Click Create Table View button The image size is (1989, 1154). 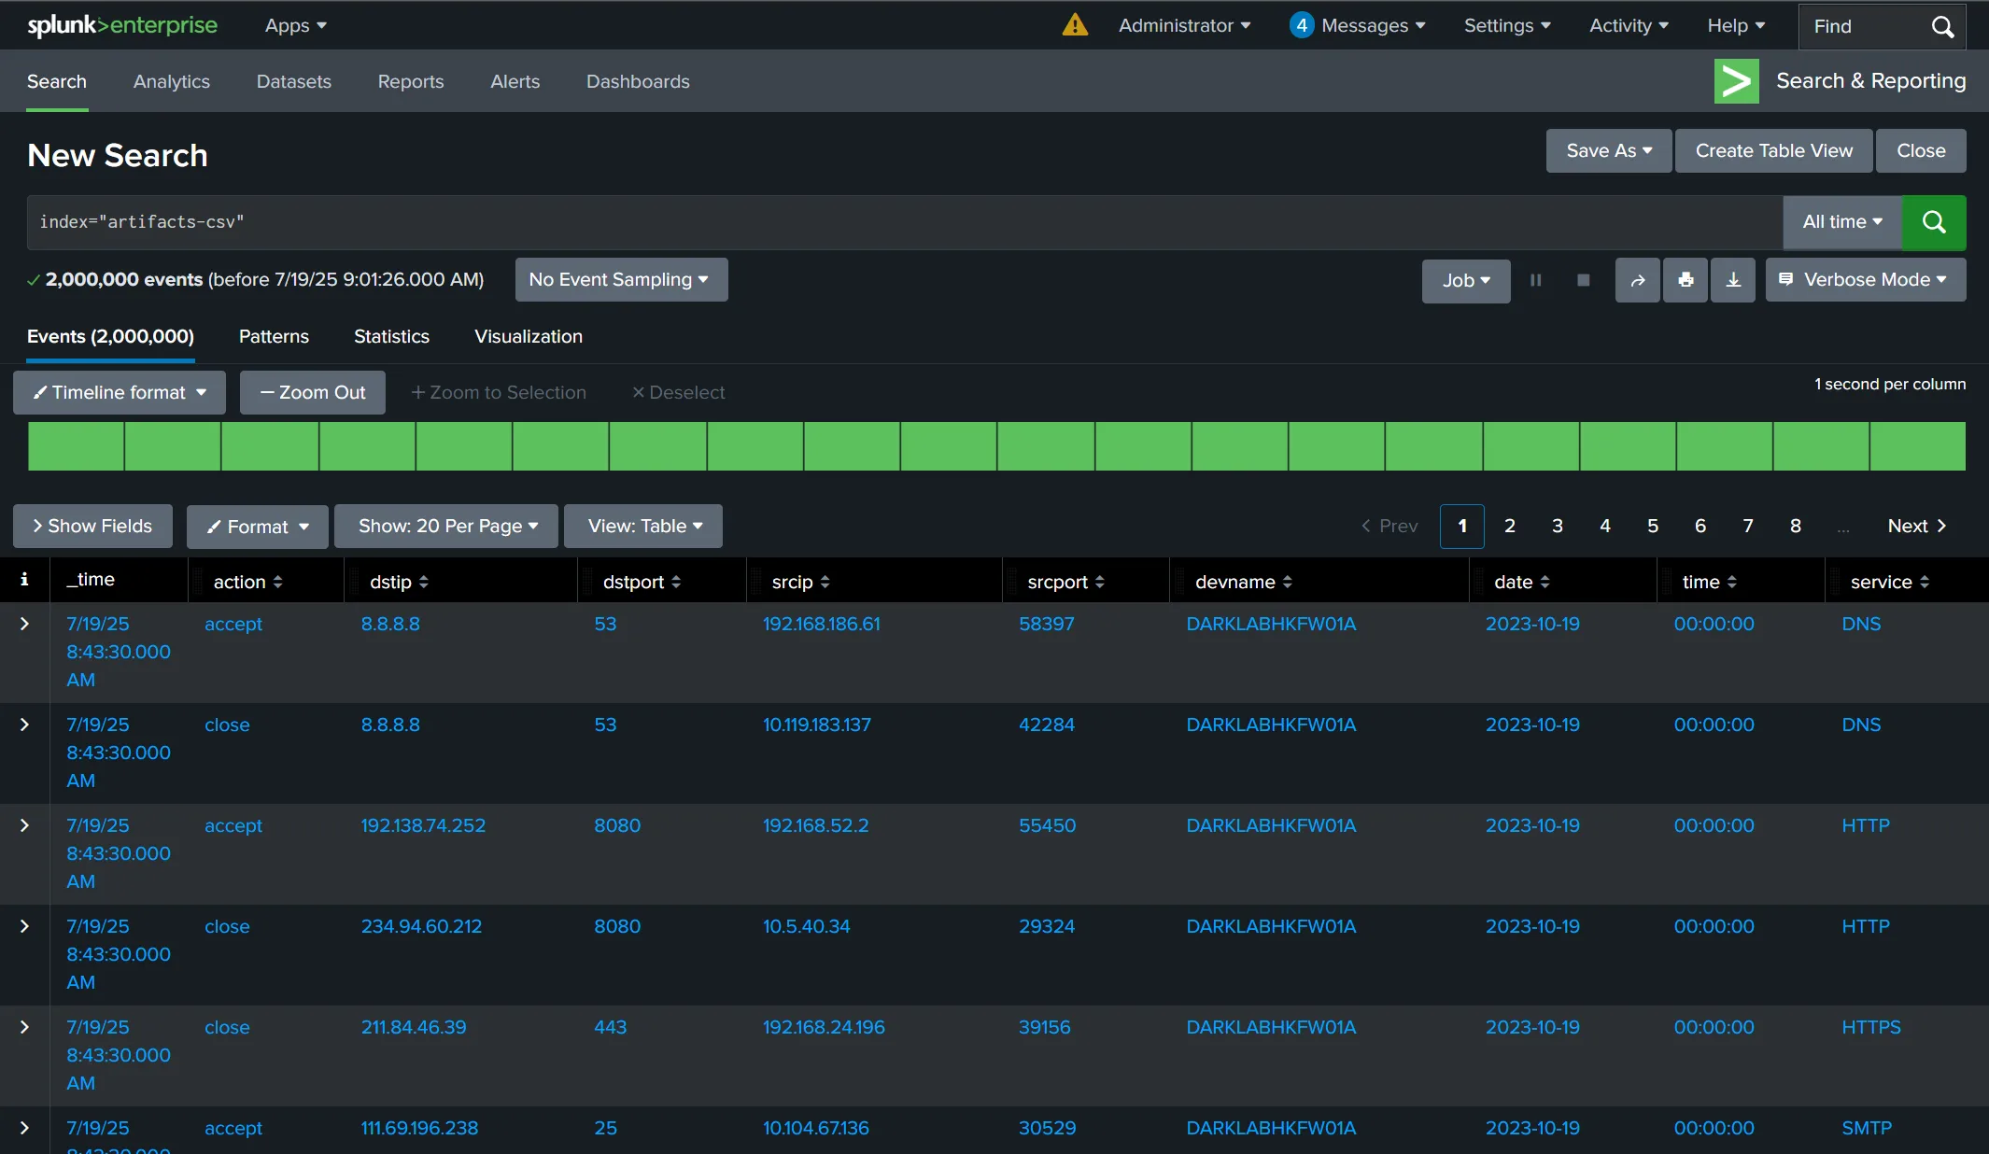pyautogui.click(x=1774, y=151)
